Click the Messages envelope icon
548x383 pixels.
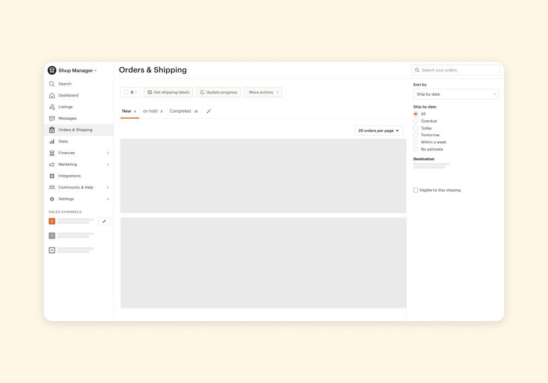click(x=52, y=118)
